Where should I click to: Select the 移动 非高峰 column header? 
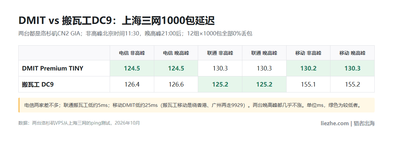pos(308,53)
